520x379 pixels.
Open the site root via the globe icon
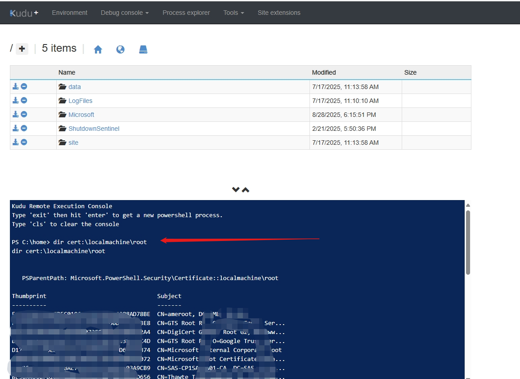(x=121, y=49)
